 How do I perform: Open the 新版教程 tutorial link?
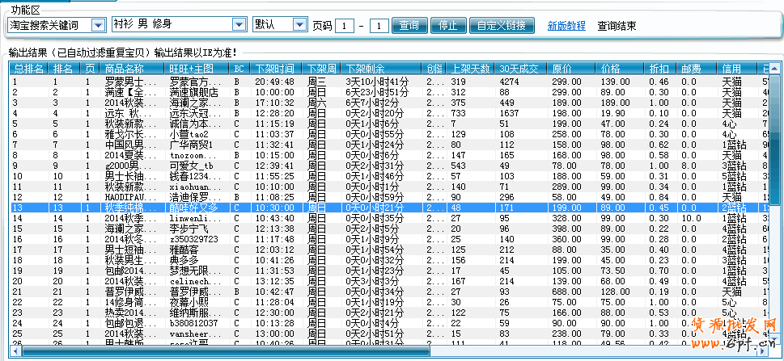pos(566,26)
